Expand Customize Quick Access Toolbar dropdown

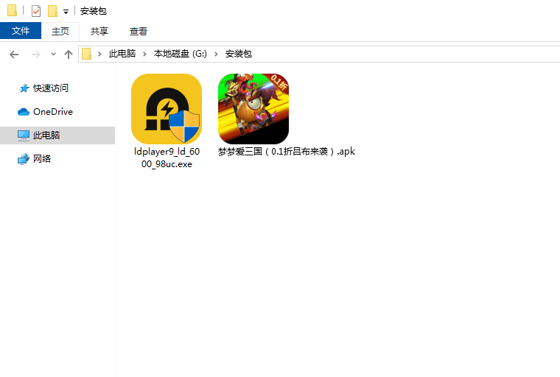[x=66, y=12]
